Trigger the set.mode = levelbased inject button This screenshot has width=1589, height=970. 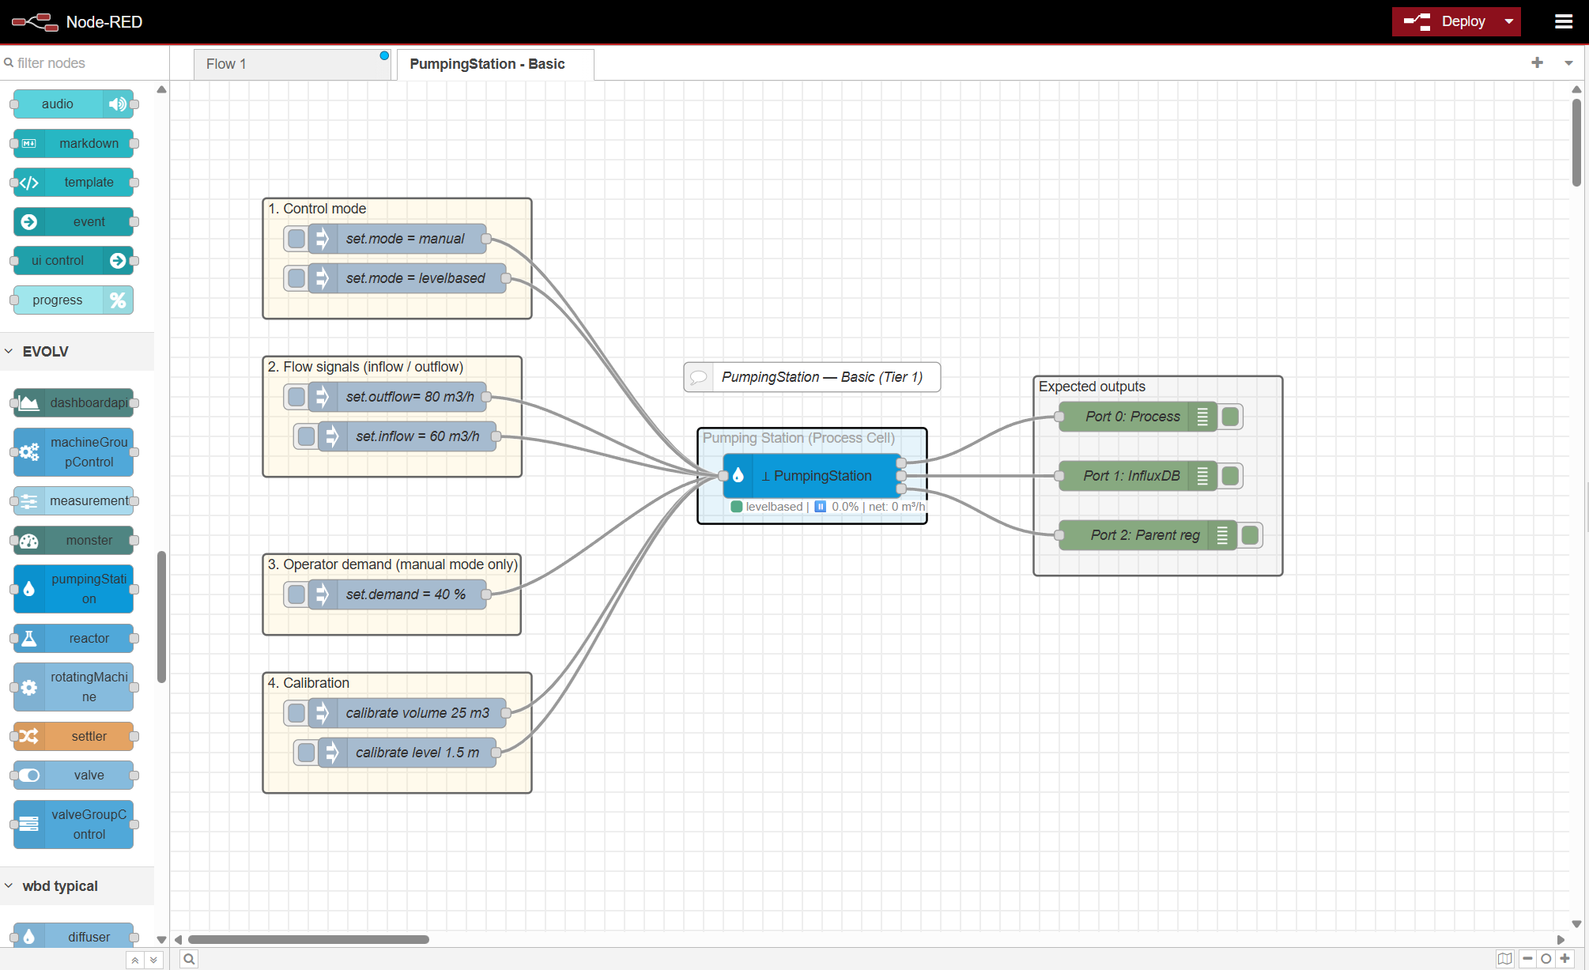tap(296, 278)
